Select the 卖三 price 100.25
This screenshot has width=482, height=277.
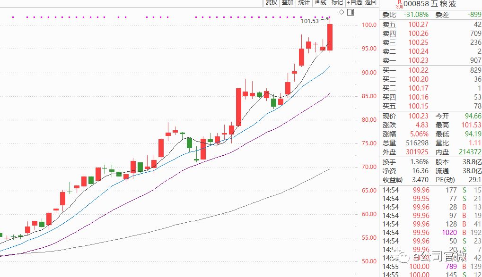(x=418, y=42)
